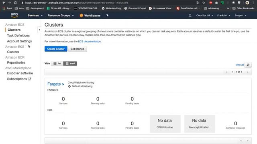Screen dimensions: 257x144
Task: Open the GeekStarter.net bookmark
Action: tap(188, 8)
